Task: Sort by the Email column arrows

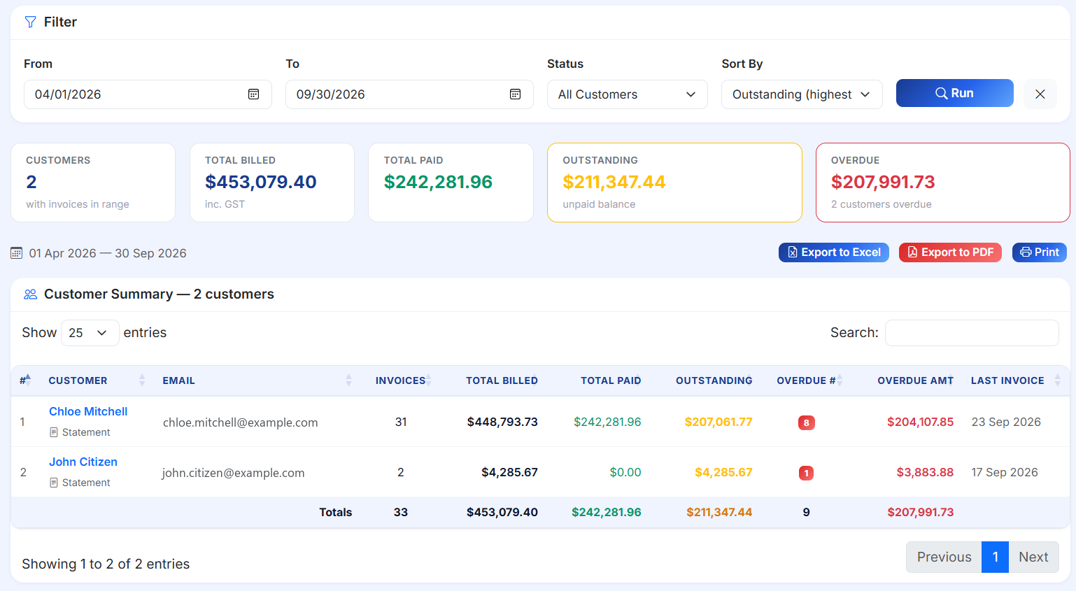Action: tap(348, 380)
